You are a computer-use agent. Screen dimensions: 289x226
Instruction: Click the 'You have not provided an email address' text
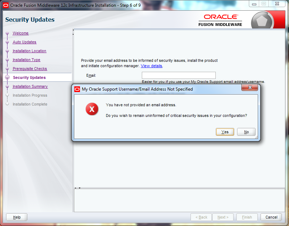pos(141,105)
